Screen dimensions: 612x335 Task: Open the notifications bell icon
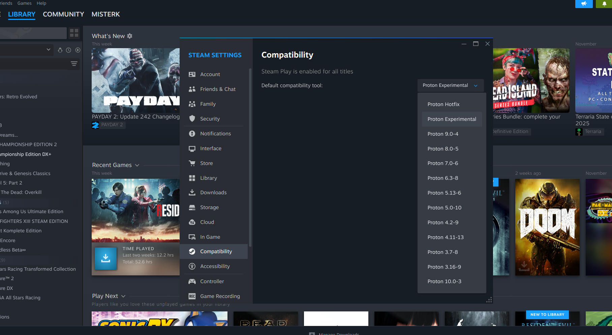[x=604, y=4]
